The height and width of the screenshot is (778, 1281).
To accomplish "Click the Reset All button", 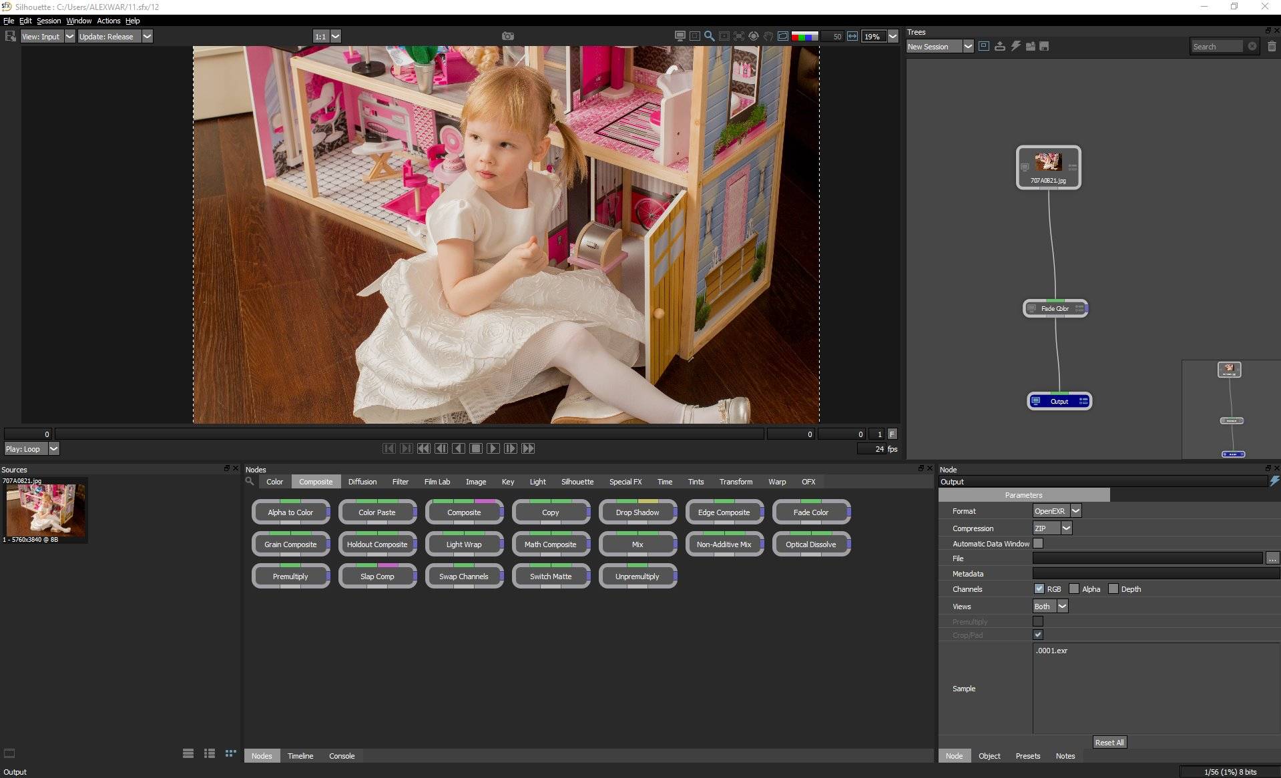I will coord(1109,742).
